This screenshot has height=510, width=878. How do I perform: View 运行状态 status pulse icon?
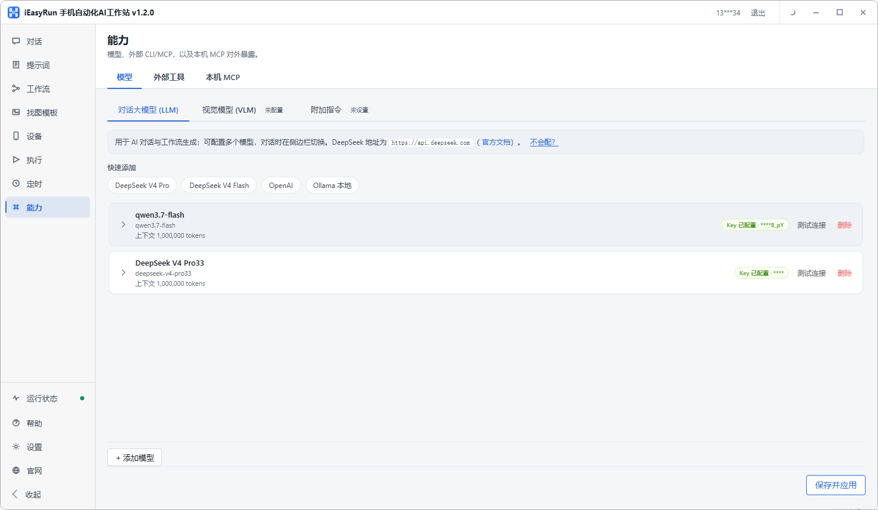click(x=16, y=399)
